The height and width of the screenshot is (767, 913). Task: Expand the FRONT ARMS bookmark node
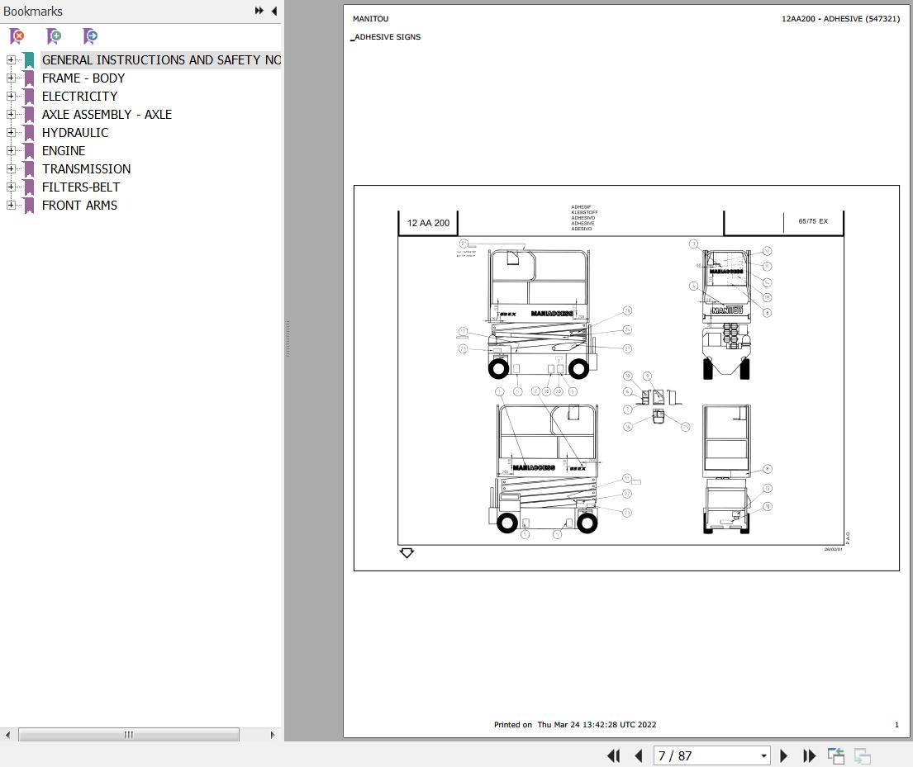tap(11, 206)
